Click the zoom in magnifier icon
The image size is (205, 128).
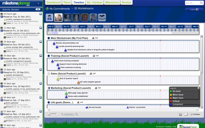click(76, 114)
